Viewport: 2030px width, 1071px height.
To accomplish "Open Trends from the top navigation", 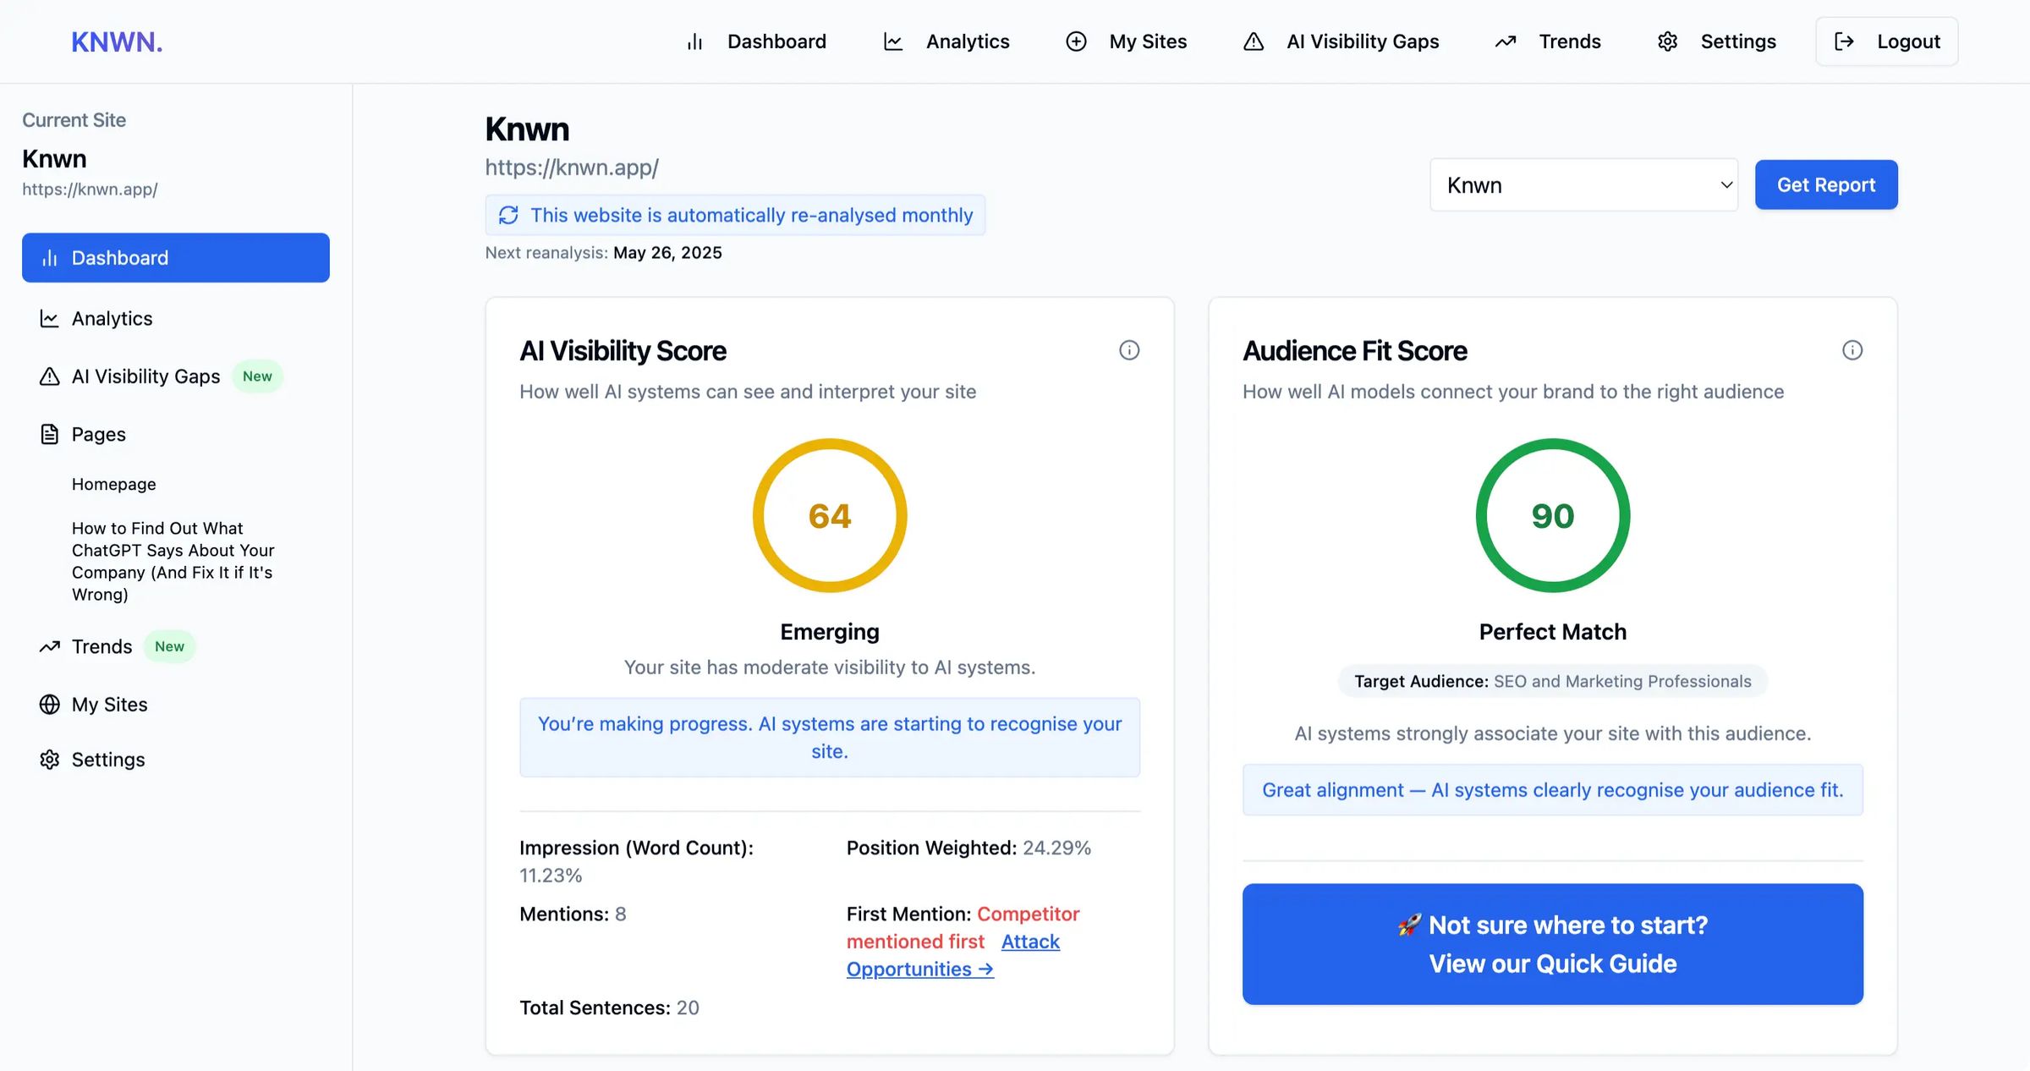I will tap(1569, 41).
